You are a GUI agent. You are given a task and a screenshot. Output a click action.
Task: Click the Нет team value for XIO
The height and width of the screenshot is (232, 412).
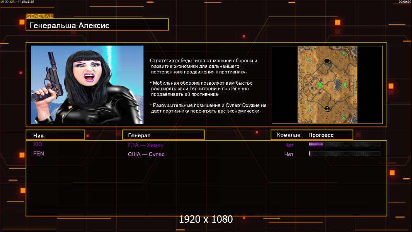pos(289,145)
